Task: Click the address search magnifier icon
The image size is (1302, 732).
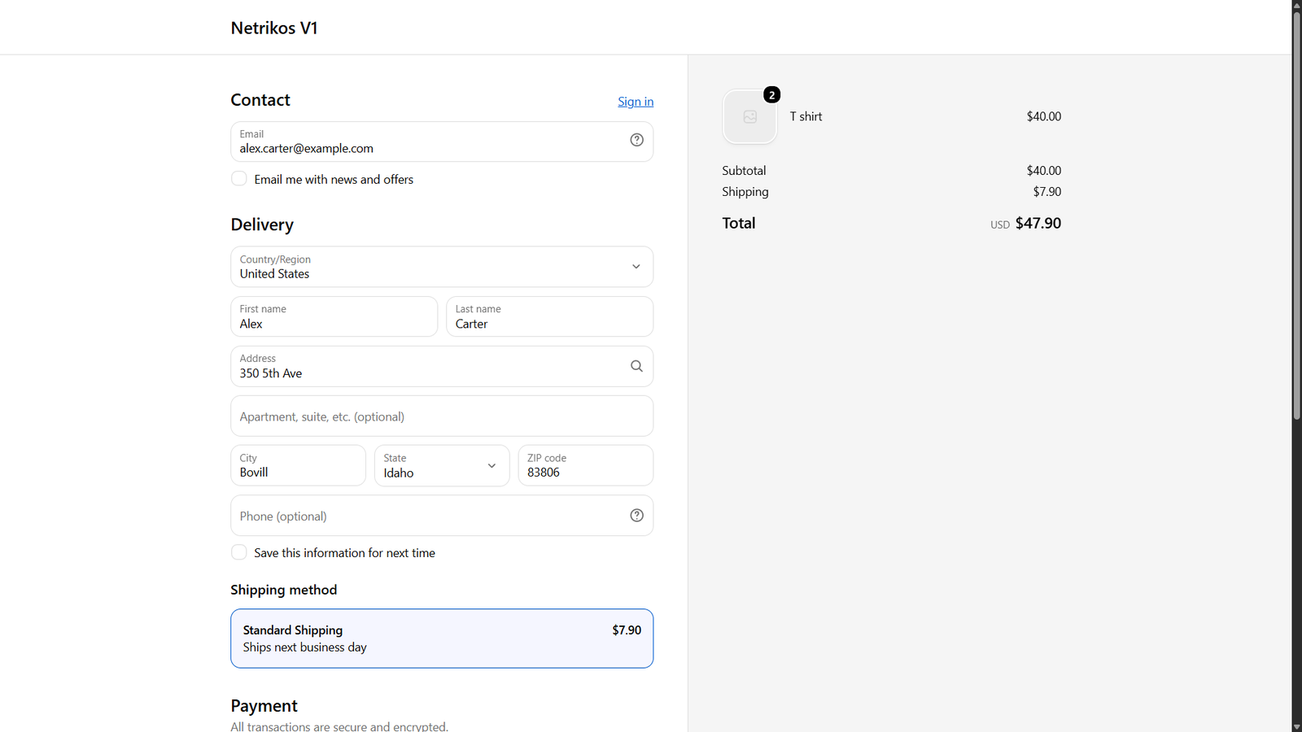Action: [x=636, y=366]
